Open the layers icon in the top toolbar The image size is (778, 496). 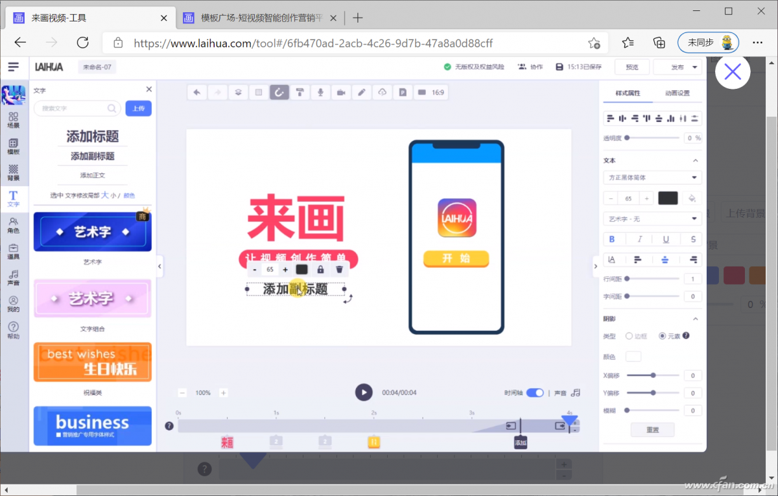pyautogui.click(x=238, y=93)
